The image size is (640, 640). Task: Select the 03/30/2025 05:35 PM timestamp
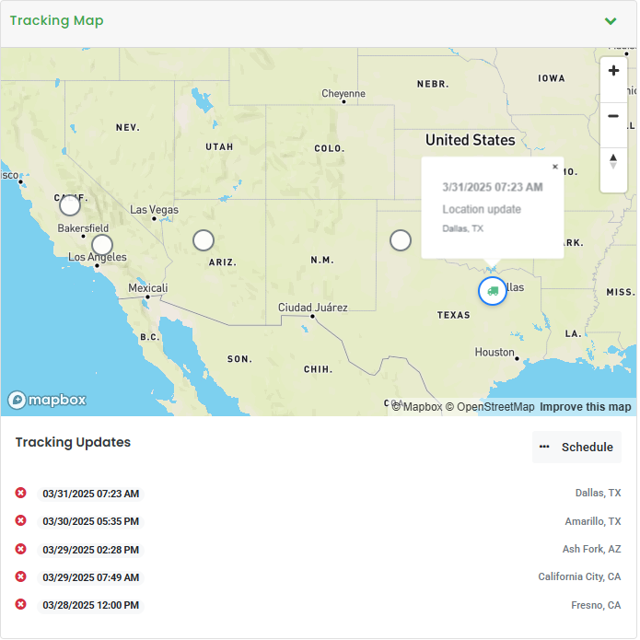coord(90,521)
